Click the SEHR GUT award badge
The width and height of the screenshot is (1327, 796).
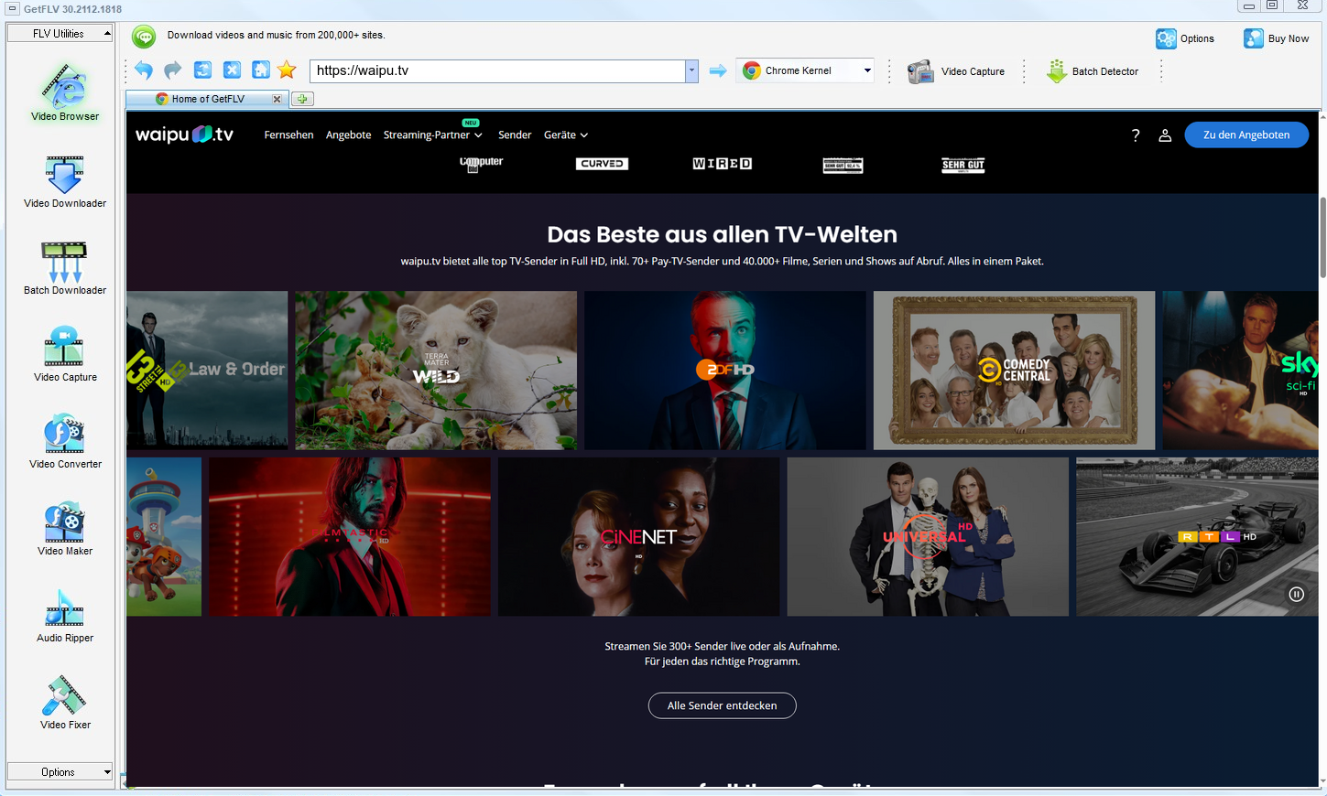click(963, 165)
